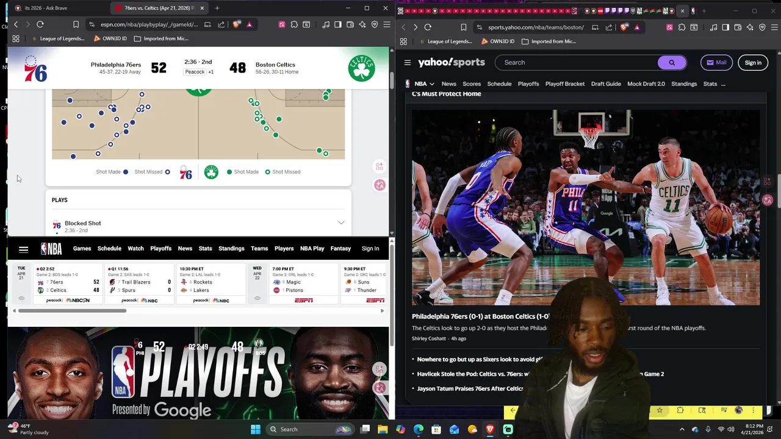
Task: Go back in the ESPN browser window
Action: click(x=16, y=24)
